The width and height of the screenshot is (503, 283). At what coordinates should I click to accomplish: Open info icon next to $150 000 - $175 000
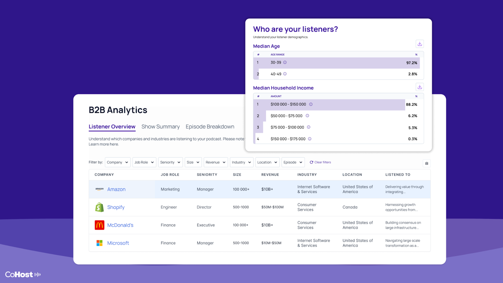[x=310, y=139]
